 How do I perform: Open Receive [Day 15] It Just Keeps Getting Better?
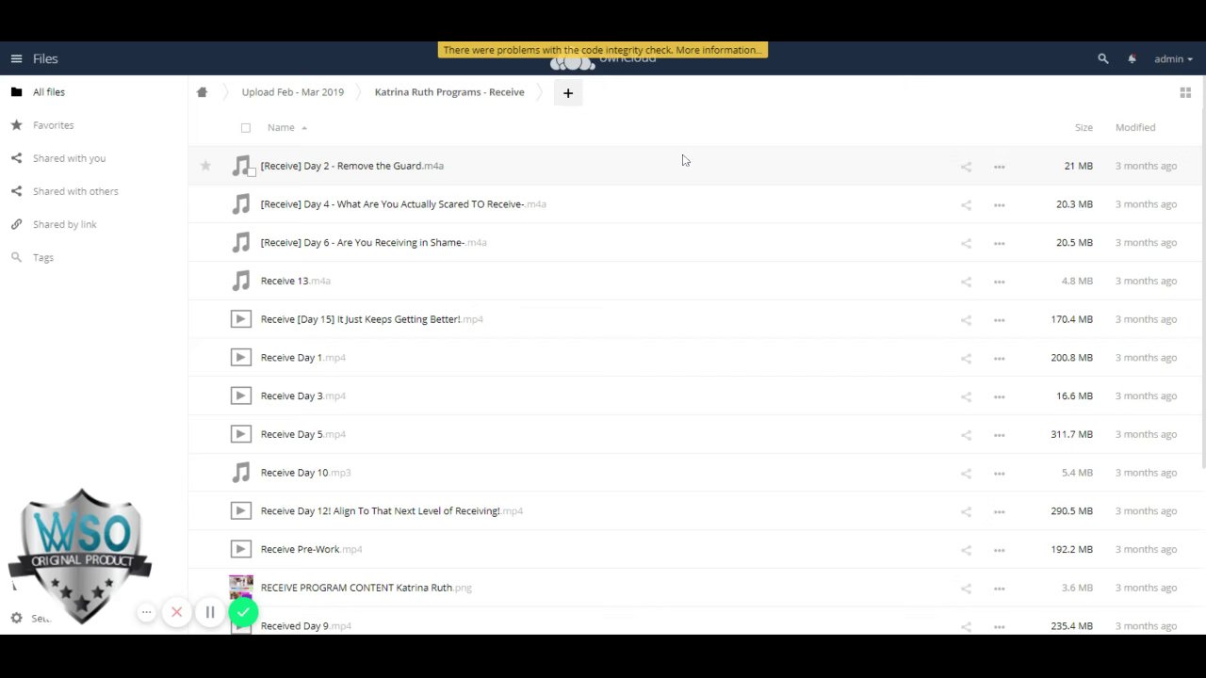(372, 319)
